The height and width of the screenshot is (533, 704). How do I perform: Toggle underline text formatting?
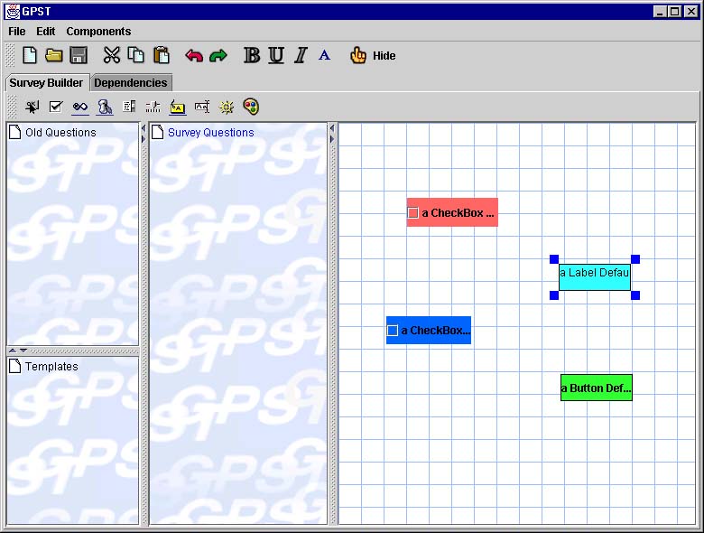(x=276, y=56)
